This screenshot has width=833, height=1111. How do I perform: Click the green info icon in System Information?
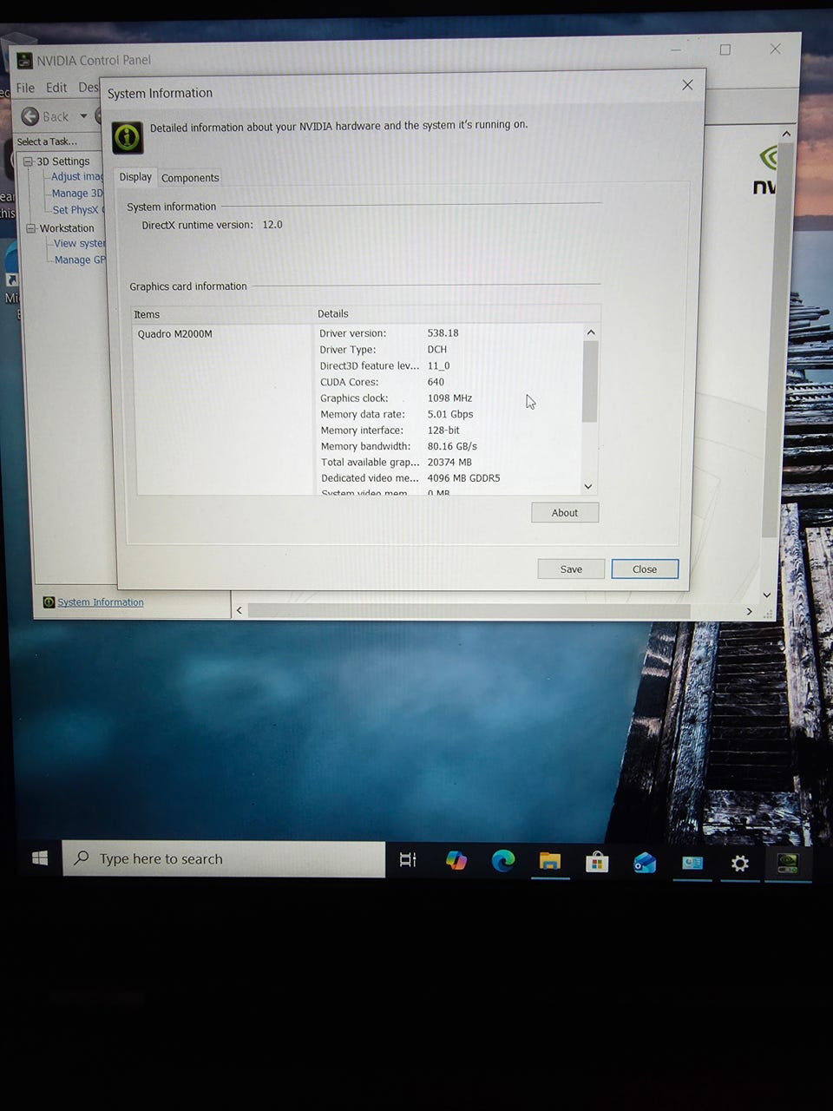[x=128, y=136]
